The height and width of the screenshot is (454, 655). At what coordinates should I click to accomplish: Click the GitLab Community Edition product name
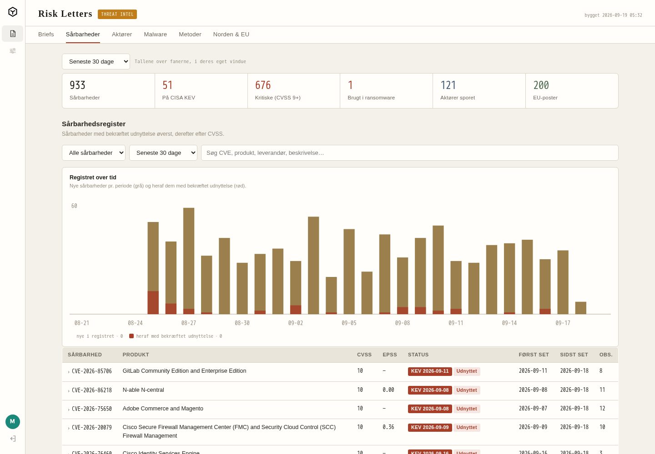[185, 371]
